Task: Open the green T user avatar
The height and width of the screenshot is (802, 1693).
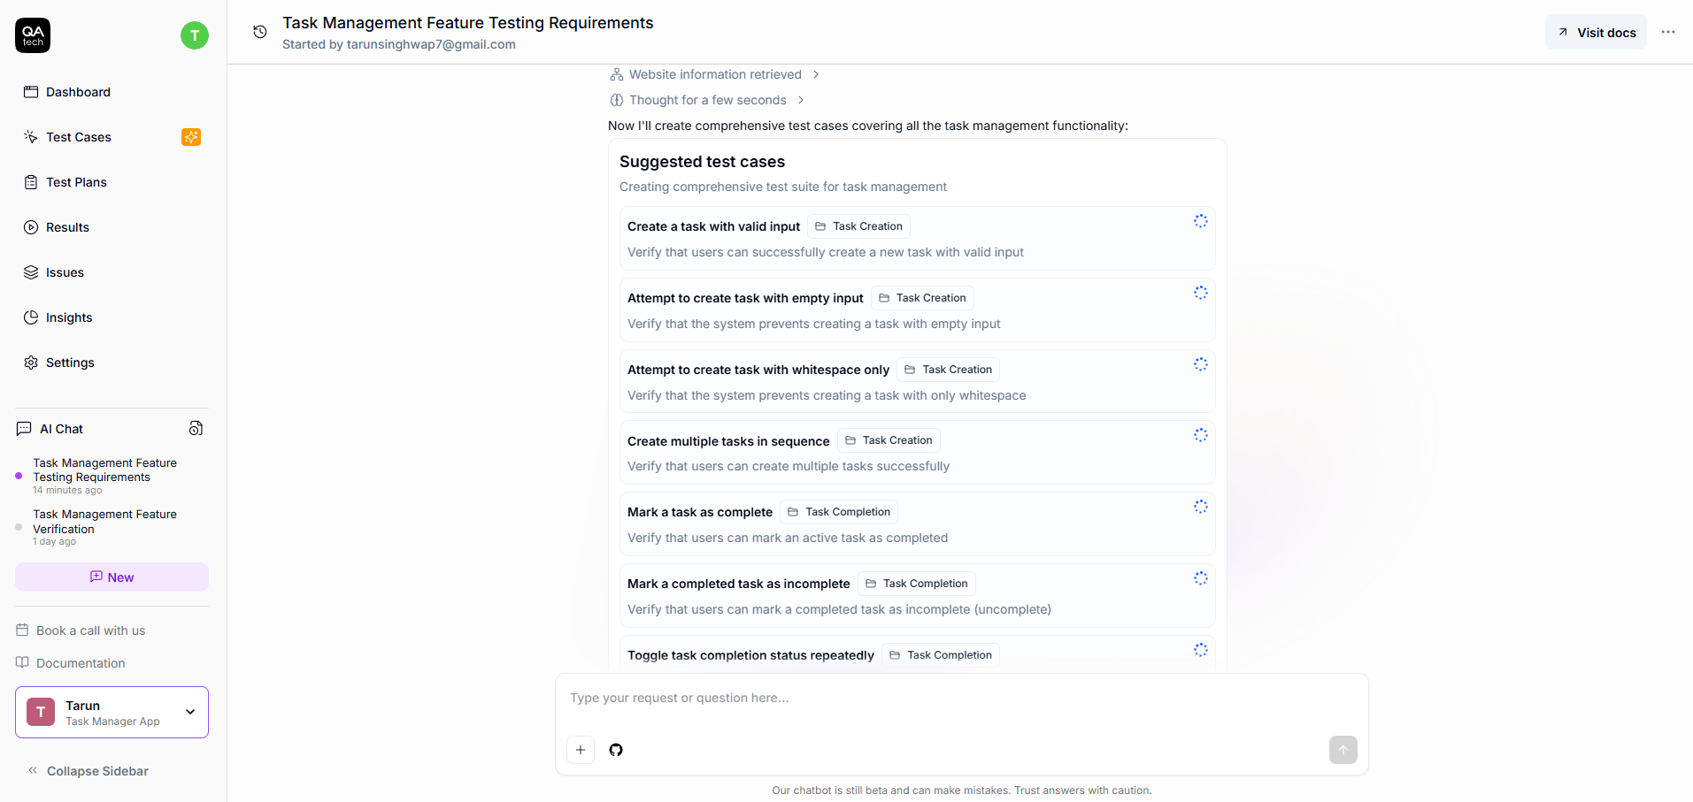Action: [x=195, y=35]
